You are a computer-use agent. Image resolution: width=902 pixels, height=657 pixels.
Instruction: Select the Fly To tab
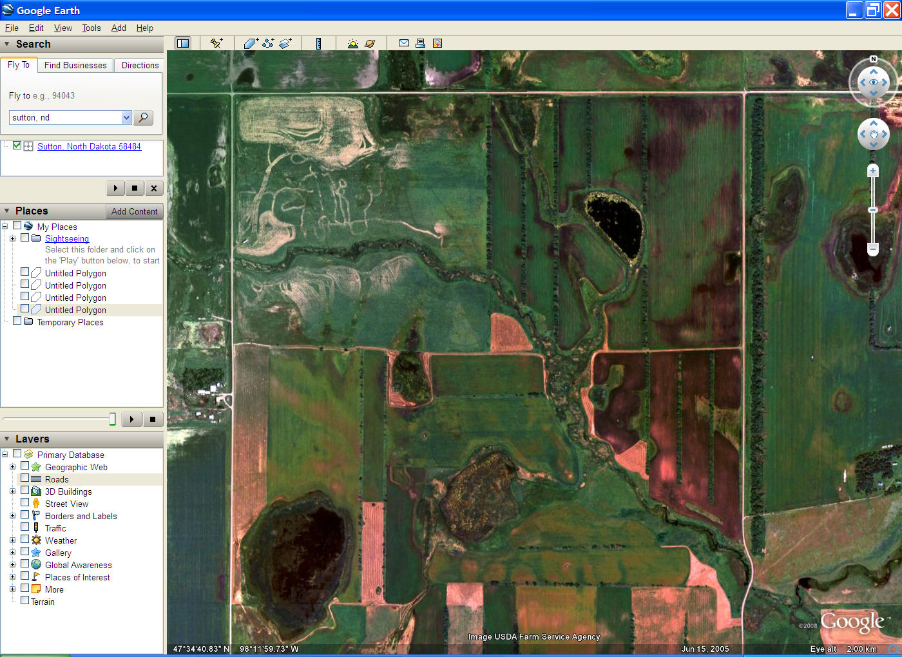(x=19, y=64)
